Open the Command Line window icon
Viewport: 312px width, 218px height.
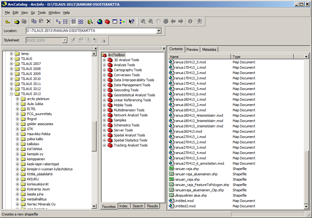coord(115,22)
